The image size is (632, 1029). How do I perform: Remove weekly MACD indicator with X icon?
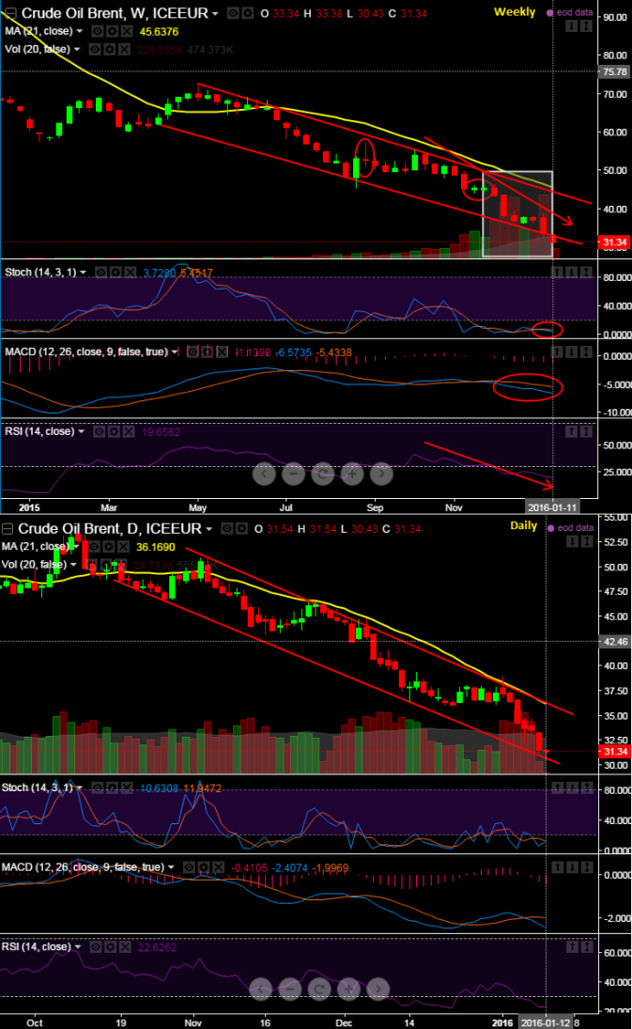[x=223, y=352]
